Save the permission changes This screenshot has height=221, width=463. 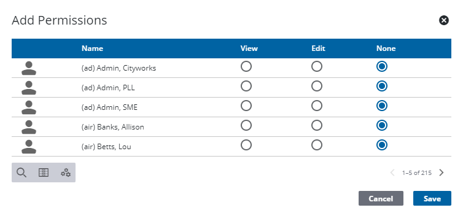point(432,198)
